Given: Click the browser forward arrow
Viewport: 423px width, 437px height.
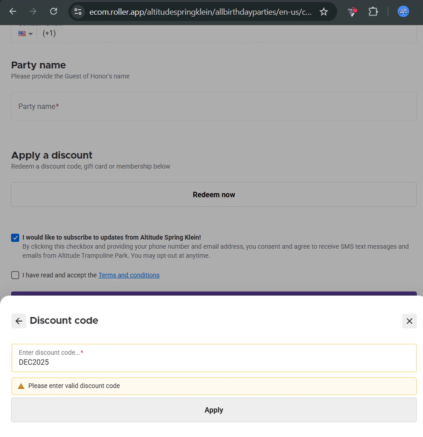Looking at the screenshot, I should pos(33,12).
